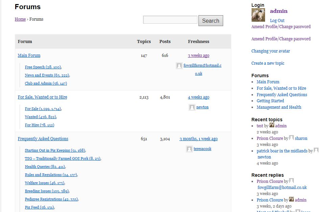Click fowgillfarm's avatar under Main Forum freshness

pyautogui.click(x=179, y=66)
